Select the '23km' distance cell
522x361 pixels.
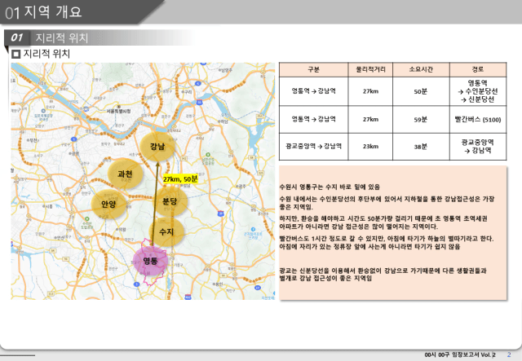(370, 147)
